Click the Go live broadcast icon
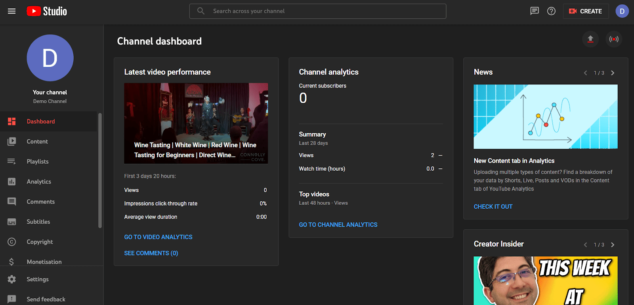The image size is (634, 305). (x=614, y=39)
